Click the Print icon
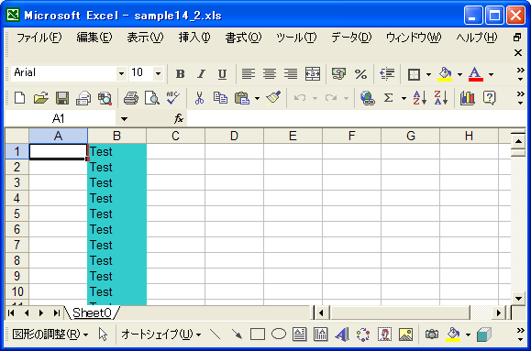The image size is (531, 351). 131,98
